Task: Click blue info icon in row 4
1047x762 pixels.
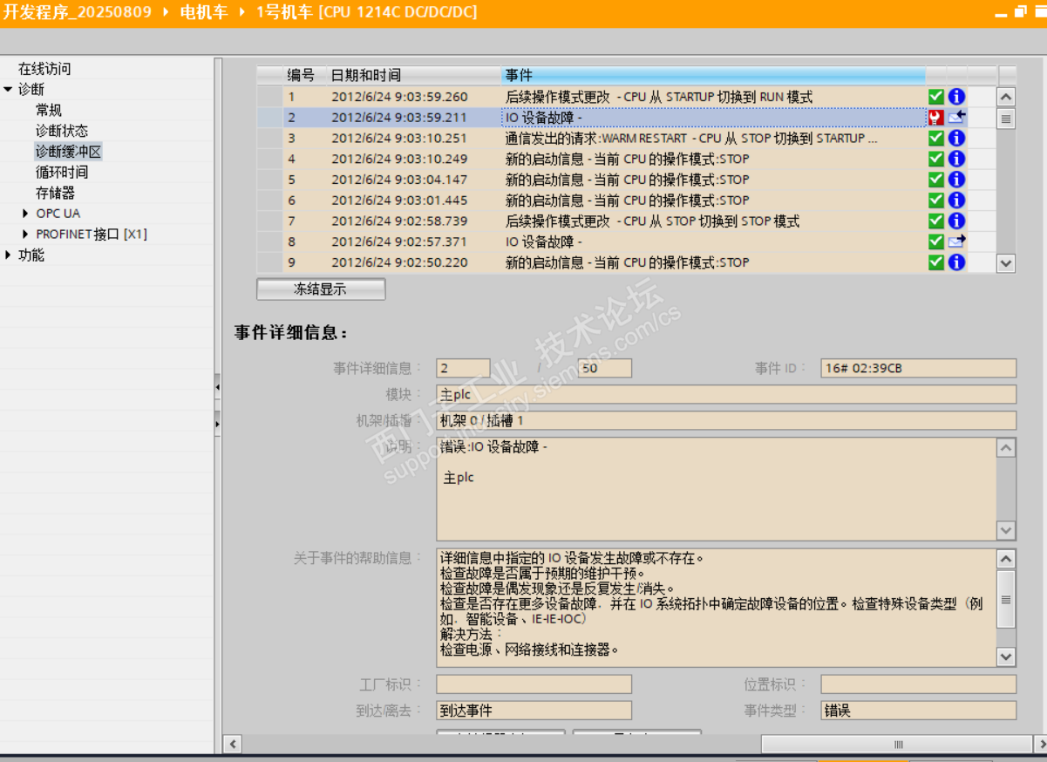Action: pyautogui.click(x=956, y=159)
